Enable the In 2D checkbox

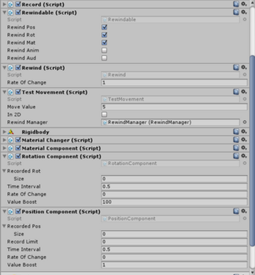coord(104,114)
